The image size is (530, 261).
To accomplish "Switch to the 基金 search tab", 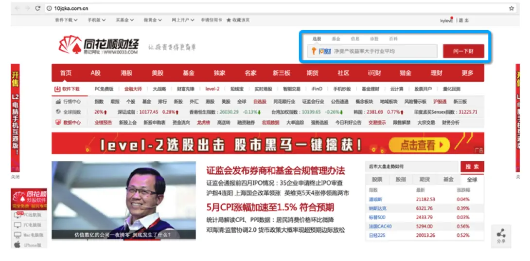I will 336,38.
